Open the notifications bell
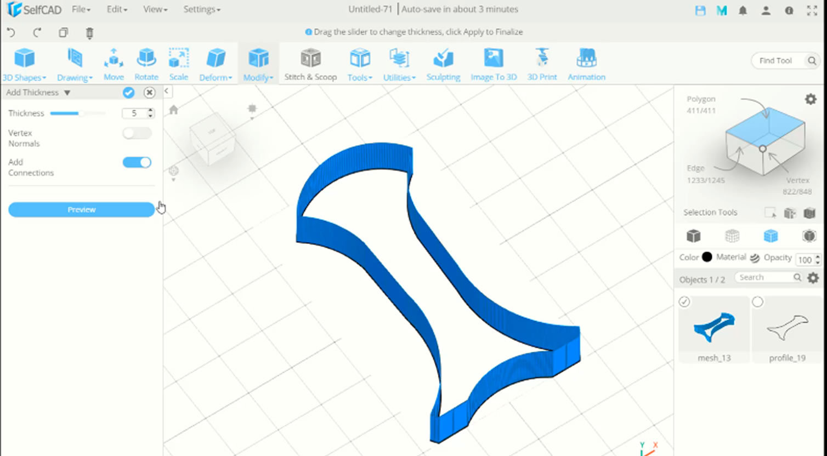The image size is (827, 456). click(743, 10)
